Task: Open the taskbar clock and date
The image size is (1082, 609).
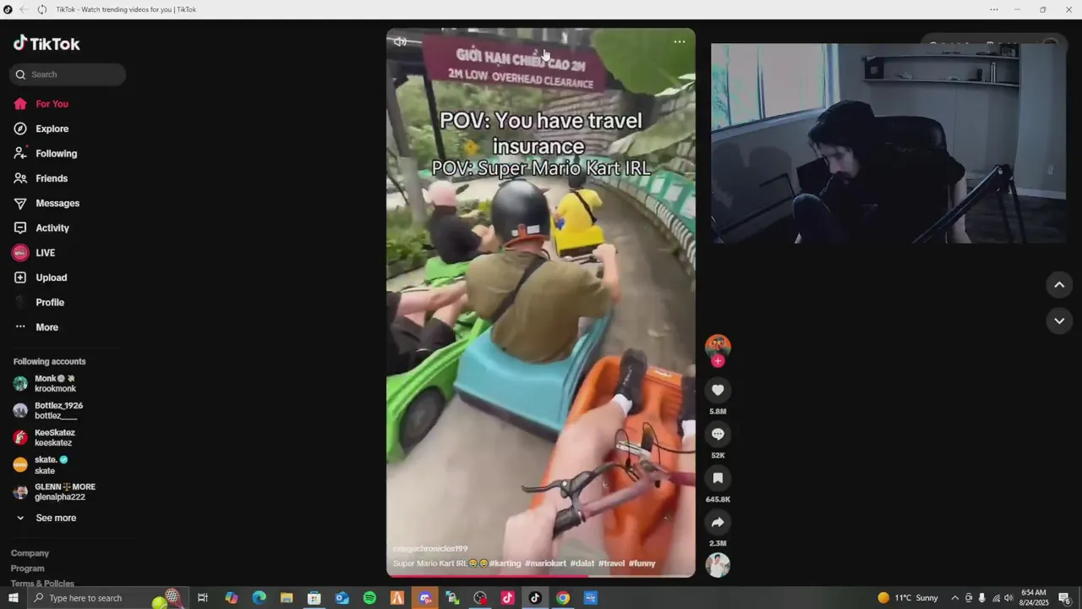Action: 1035,598
